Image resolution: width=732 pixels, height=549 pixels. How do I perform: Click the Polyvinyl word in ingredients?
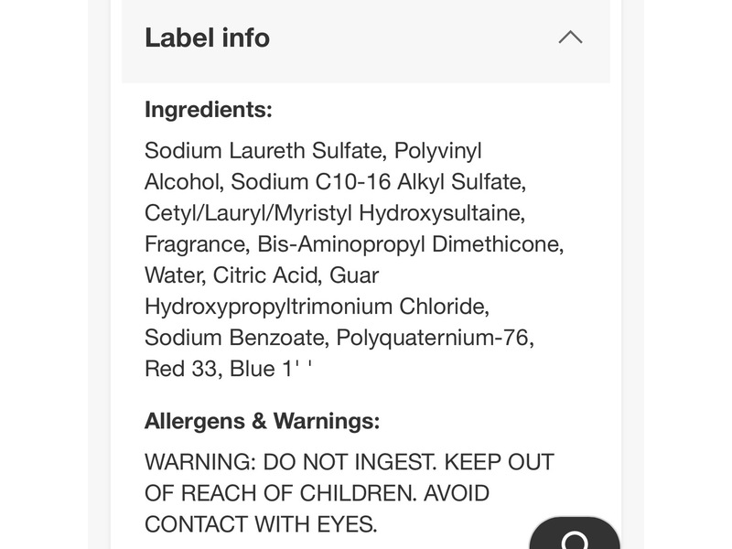pyautogui.click(x=437, y=150)
